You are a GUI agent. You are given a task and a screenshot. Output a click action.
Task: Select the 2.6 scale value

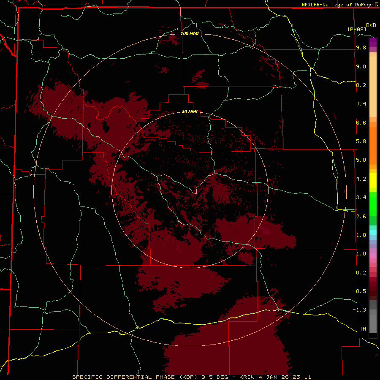[x=361, y=216]
